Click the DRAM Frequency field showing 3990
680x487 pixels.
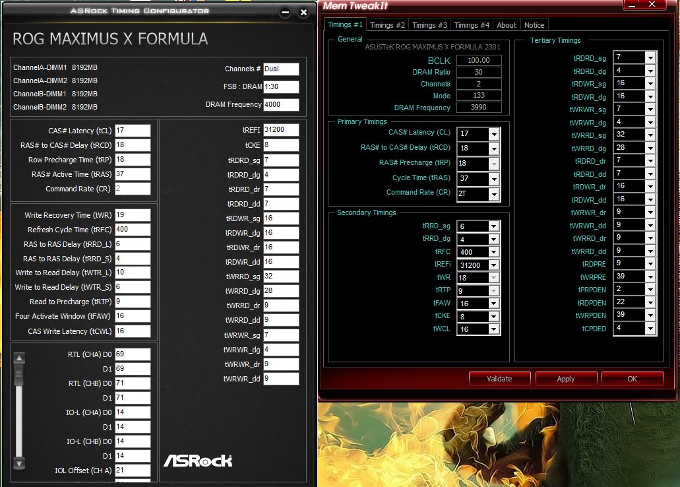(x=479, y=107)
